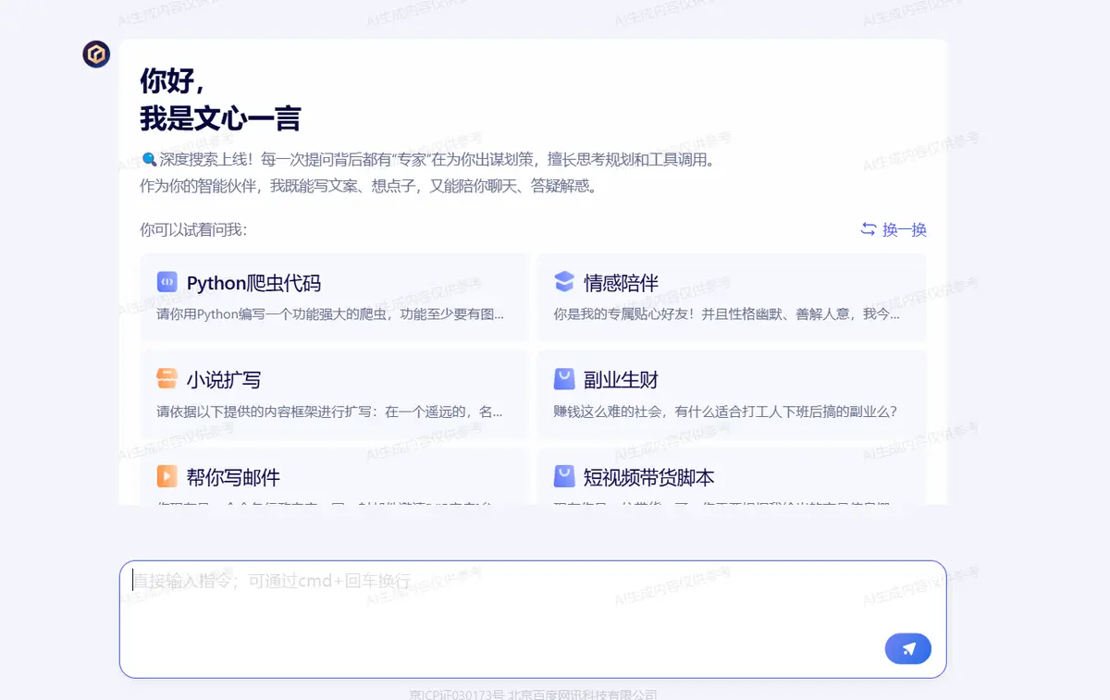
Task: Click the send message paper-plane button
Action: tap(907, 649)
